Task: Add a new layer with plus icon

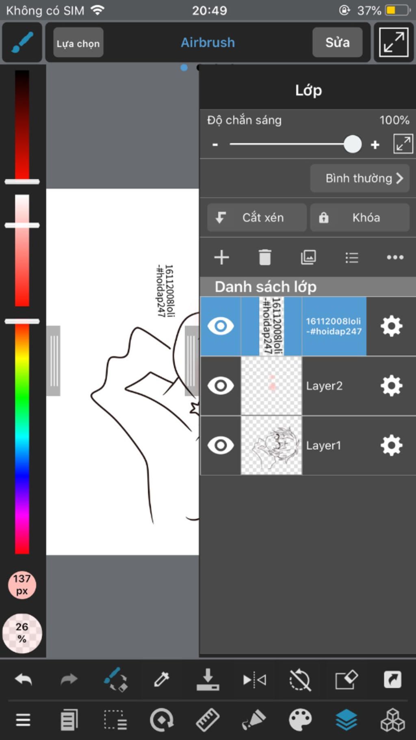Action: point(221,257)
